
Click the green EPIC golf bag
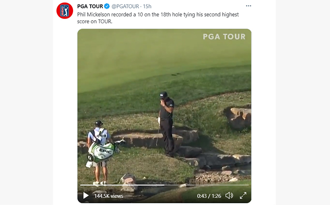tap(101, 153)
